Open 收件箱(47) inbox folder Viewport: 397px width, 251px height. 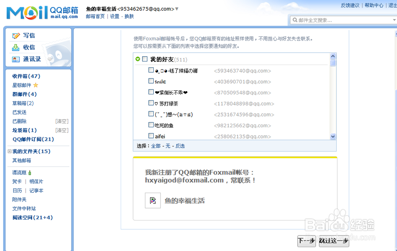pos(26,76)
